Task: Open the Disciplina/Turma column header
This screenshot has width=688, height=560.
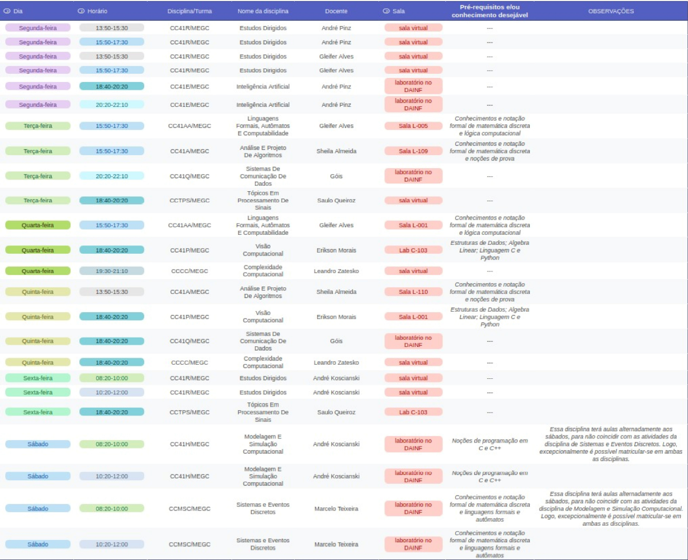Action: click(189, 11)
